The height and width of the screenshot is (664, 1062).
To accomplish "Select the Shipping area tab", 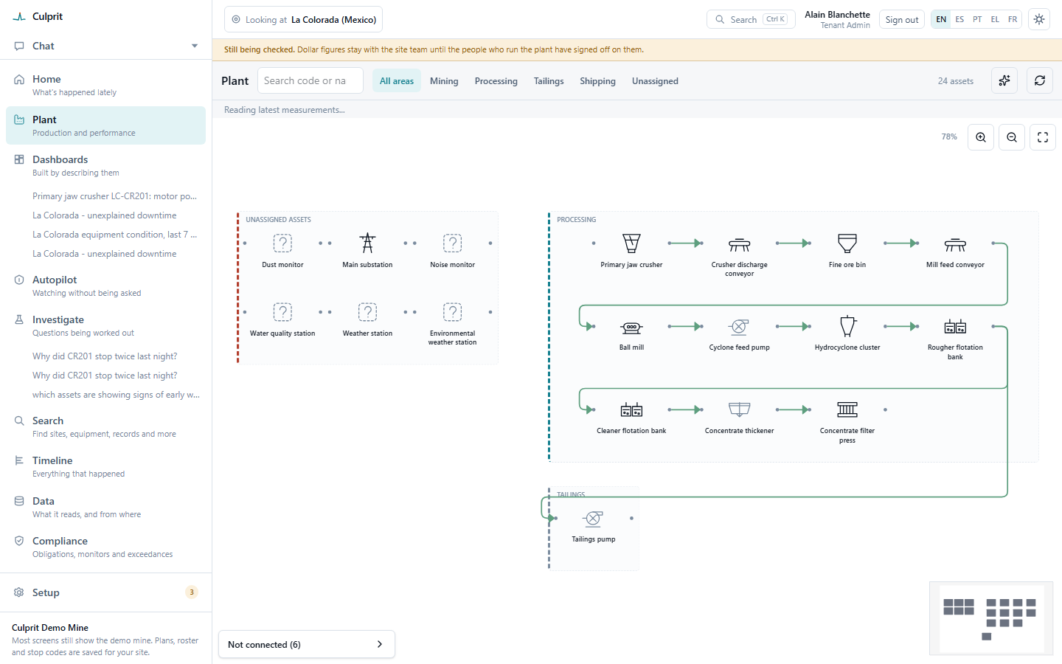I will click(597, 81).
